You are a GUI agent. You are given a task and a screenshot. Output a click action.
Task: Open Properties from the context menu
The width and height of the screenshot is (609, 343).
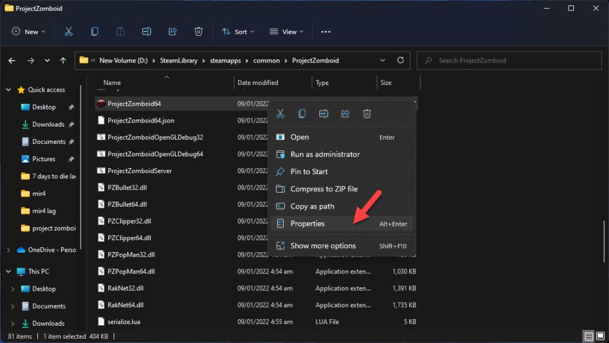click(342, 224)
